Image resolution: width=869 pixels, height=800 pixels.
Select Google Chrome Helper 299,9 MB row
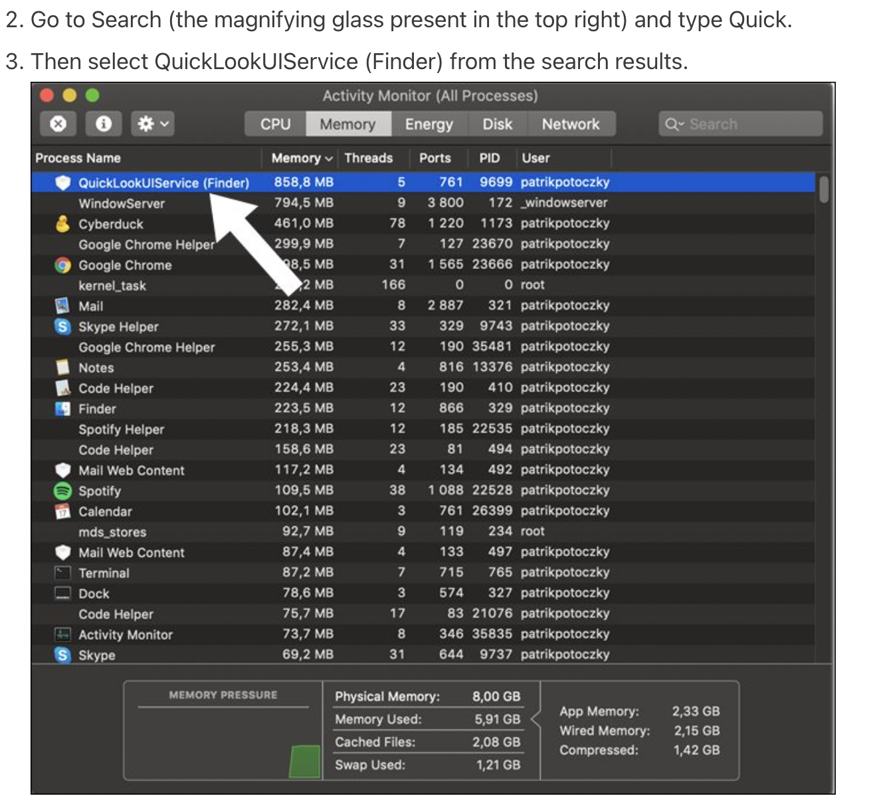pyautogui.click(x=423, y=245)
